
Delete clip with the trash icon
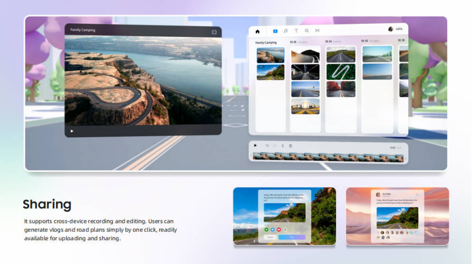291,146
